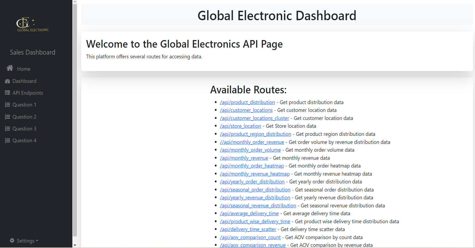Click the API Endpoints server icon

point(8,93)
